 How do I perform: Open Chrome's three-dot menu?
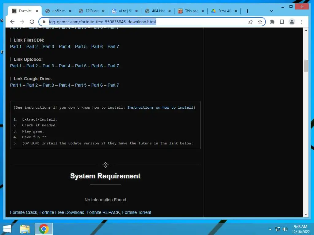[x=302, y=22]
